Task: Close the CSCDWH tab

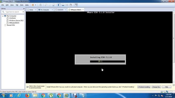Action: (66, 10)
